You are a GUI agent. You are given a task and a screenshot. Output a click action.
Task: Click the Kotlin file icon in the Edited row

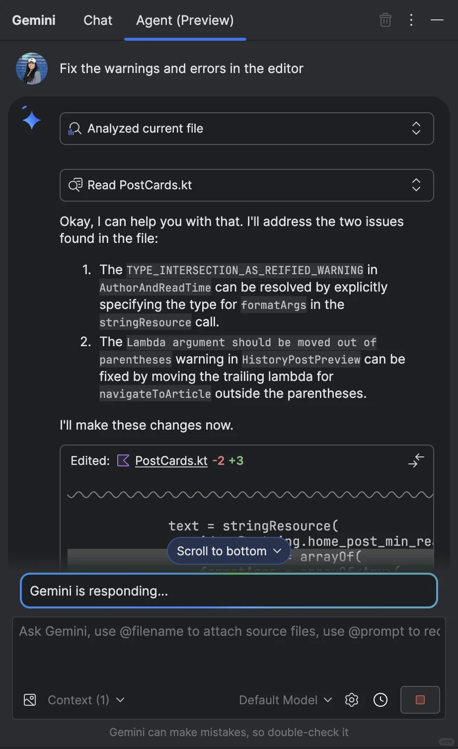coord(123,460)
